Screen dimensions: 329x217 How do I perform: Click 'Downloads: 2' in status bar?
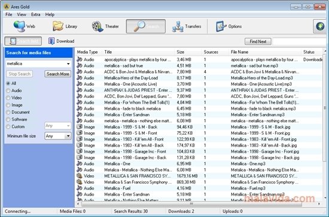point(181,211)
